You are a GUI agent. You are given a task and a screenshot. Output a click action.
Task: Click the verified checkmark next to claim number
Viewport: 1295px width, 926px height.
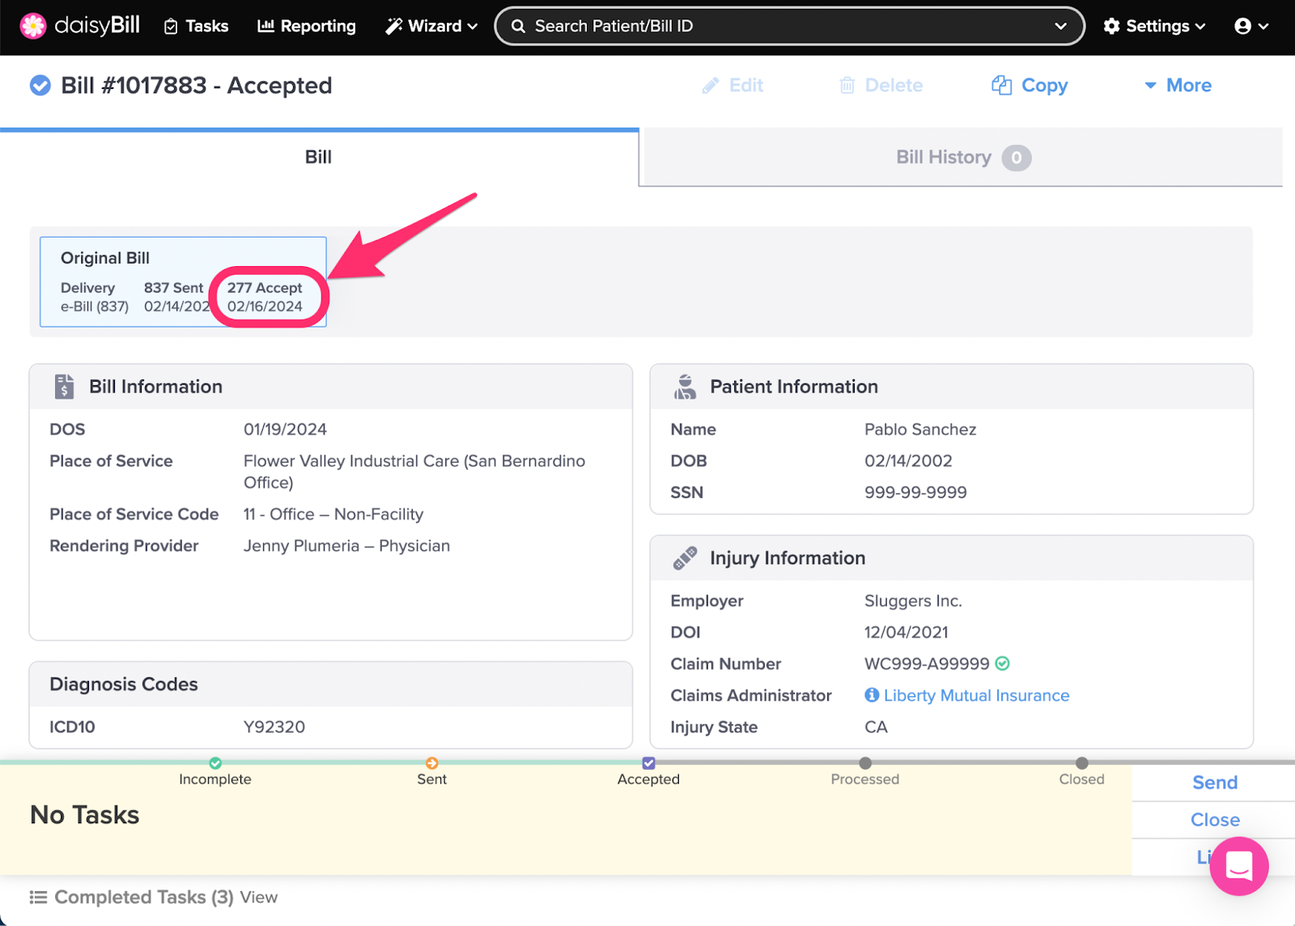[x=1003, y=663]
